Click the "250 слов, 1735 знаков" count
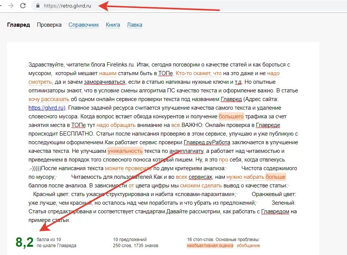347x255 pixels. click(x=135, y=246)
